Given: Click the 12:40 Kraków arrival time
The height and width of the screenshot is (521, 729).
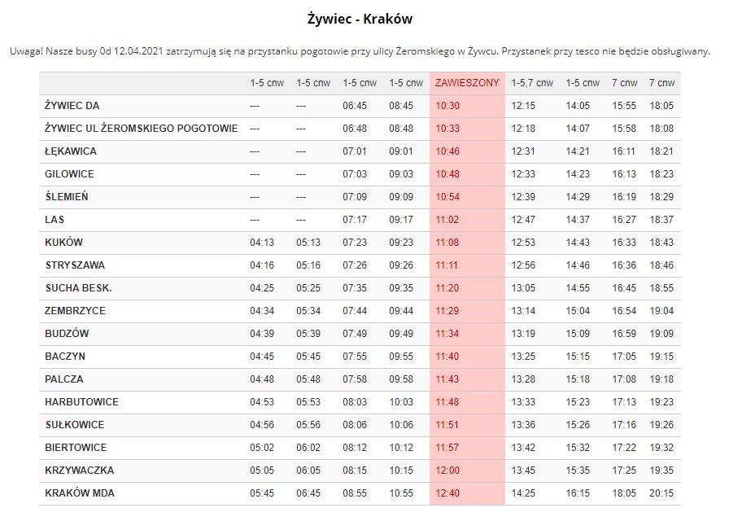Looking at the screenshot, I should (x=447, y=493).
